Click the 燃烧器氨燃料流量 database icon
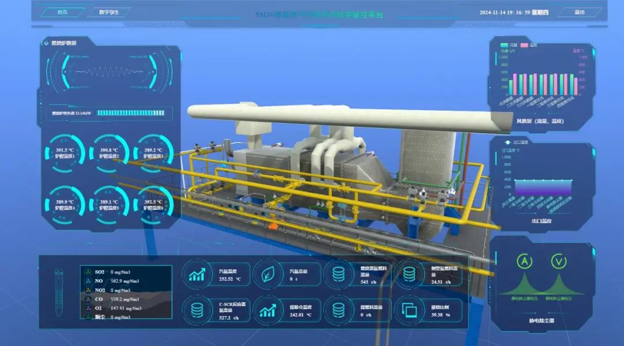The width and height of the screenshot is (624, 346). point(339,274)
